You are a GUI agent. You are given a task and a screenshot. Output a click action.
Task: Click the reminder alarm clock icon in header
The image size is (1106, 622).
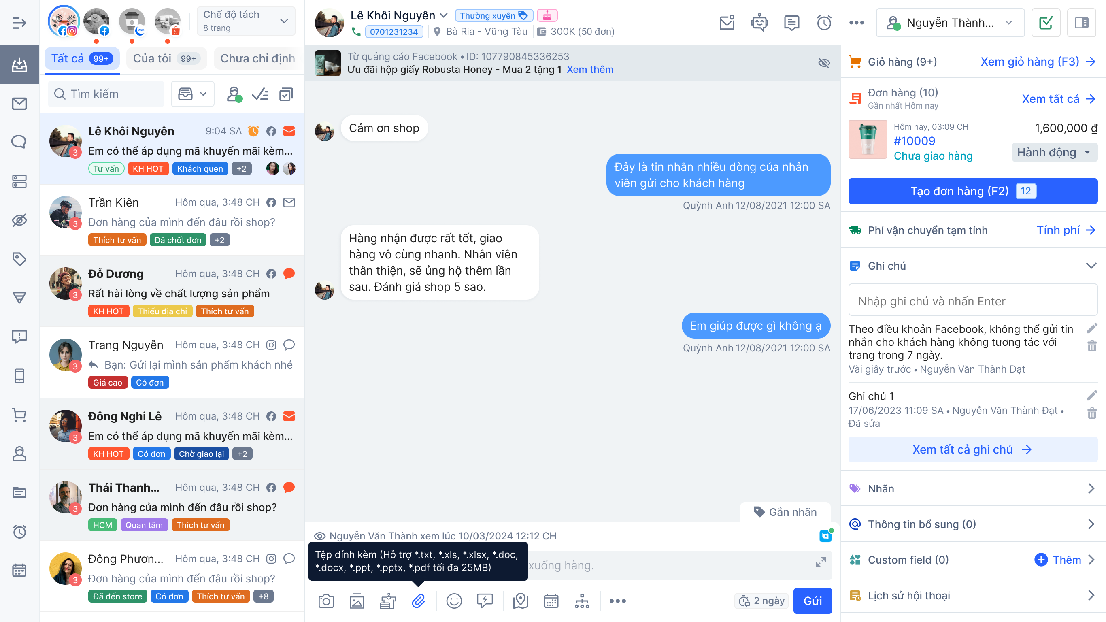[824, 22]
